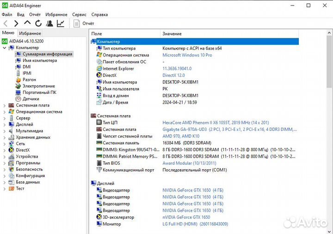333x234 pixels.
Task: Click the База данных icon
Action: tap(12, 182)
